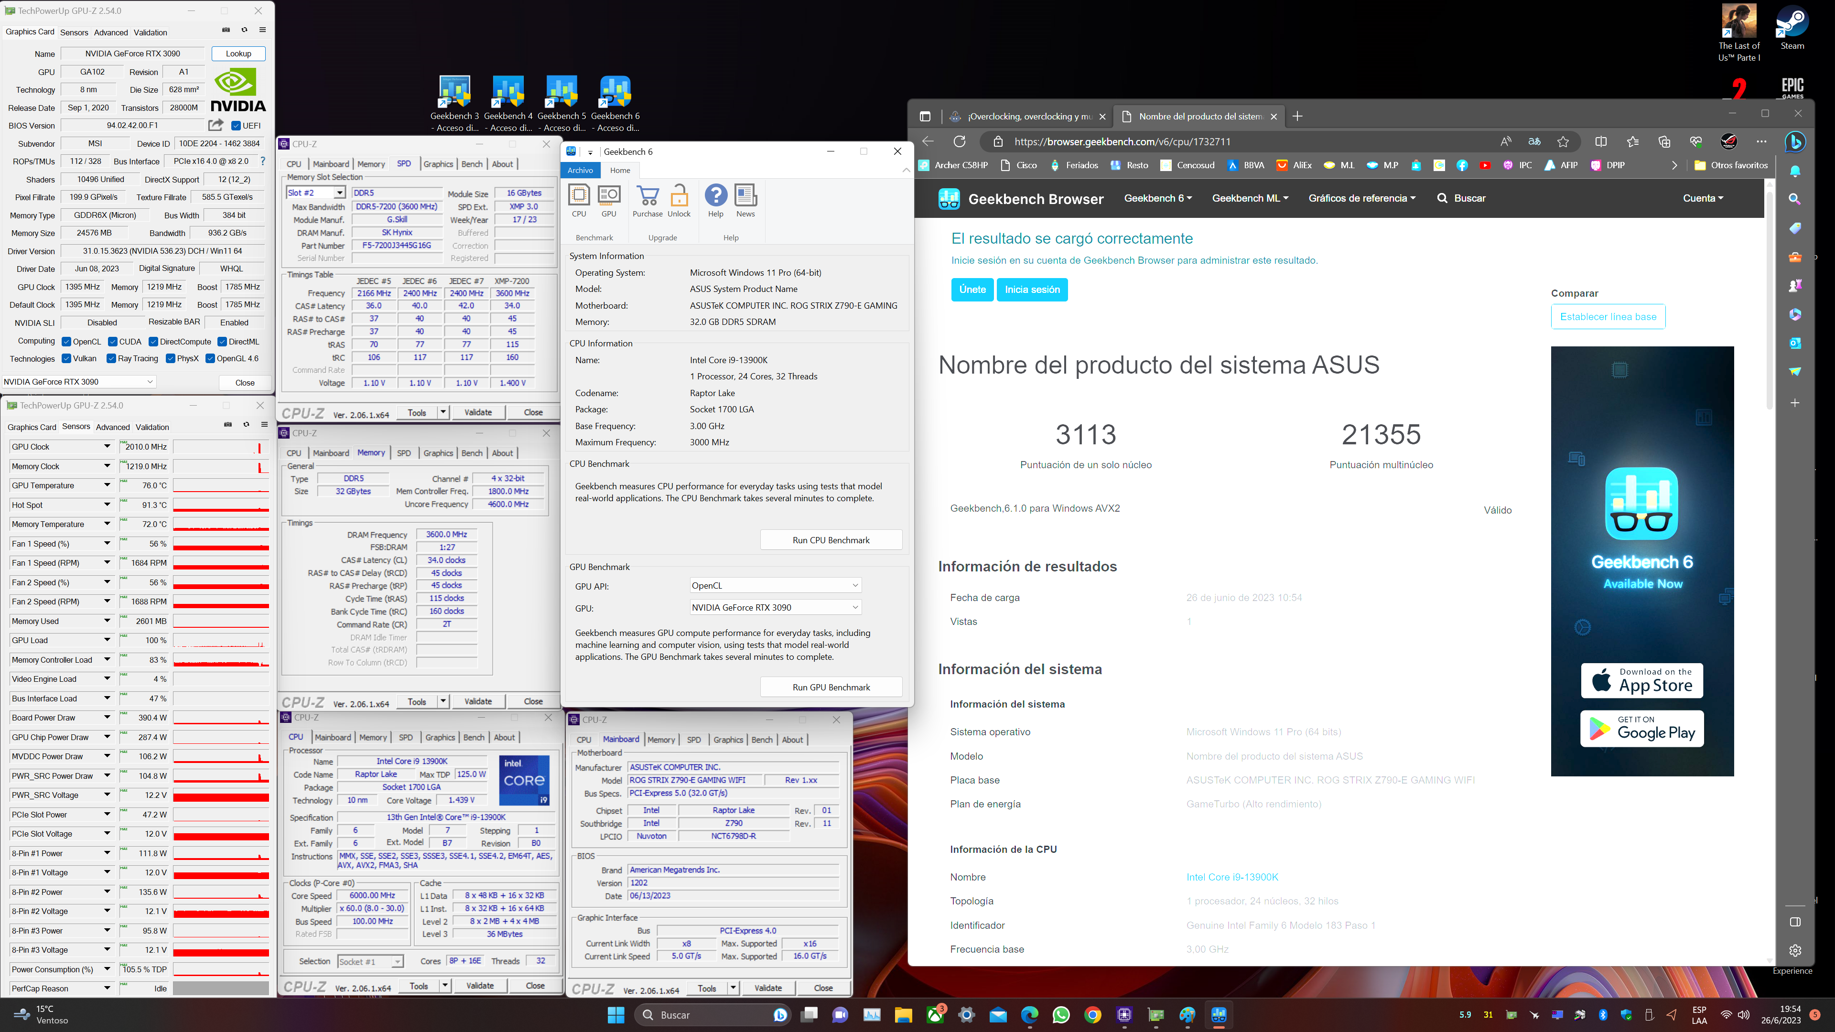
Task: Switch to Graphics Card tab in GPU-Z Sensors window
Action: pos(32,427)
